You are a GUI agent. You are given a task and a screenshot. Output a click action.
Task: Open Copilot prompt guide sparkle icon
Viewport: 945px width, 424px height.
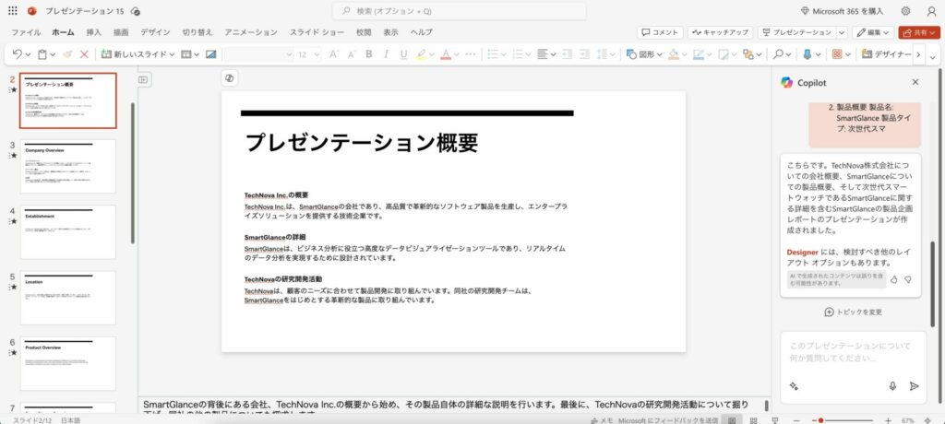point(794,386)
